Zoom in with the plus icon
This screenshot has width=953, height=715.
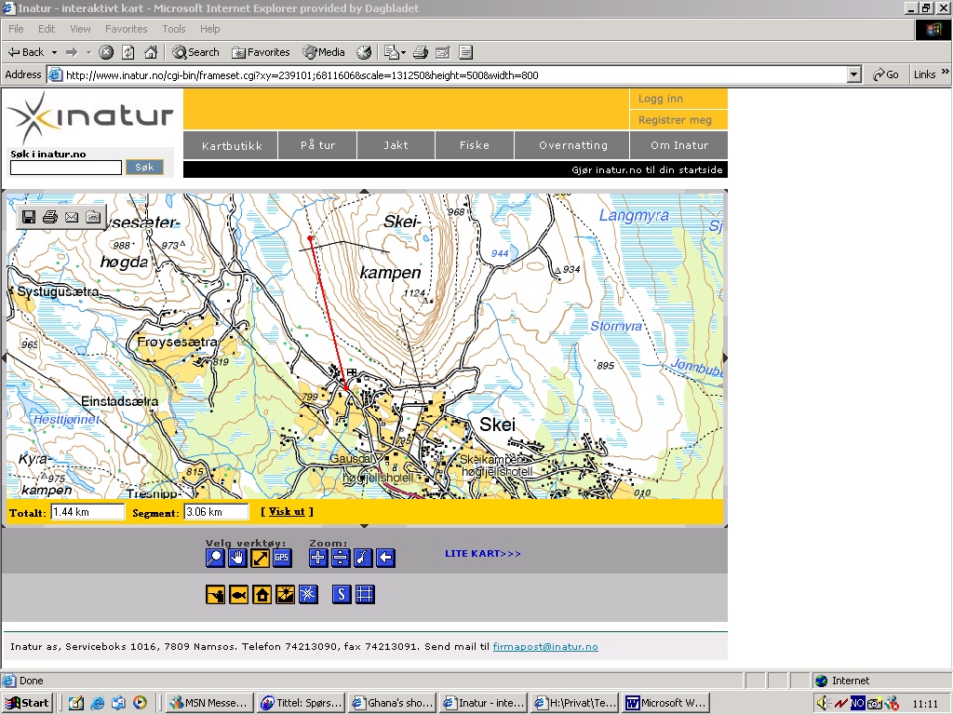coord(318,559)
